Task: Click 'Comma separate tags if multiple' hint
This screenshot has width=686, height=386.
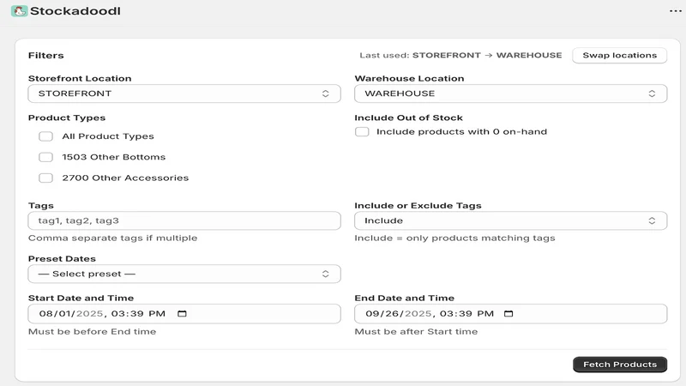Action: (x=112, y=238)
